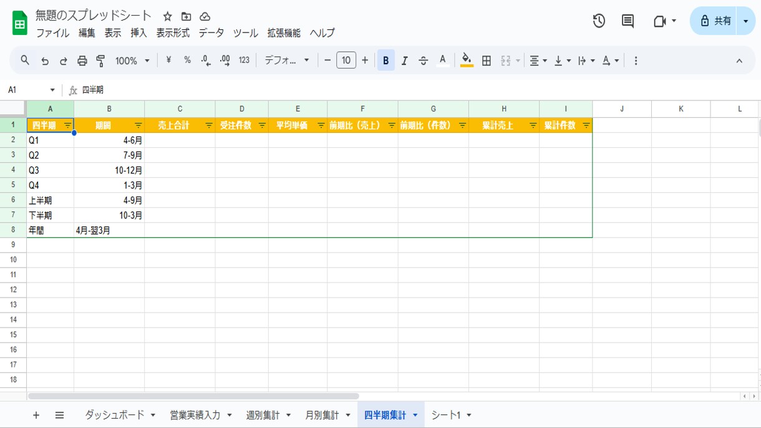Viewport: 761px width, 428px height.
Task: Switch to 営業実績入力 sheet tab
Action: [x=195, y=415]
